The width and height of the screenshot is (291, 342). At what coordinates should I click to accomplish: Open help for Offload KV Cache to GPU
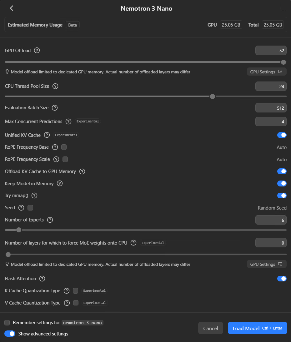point(82,171)
